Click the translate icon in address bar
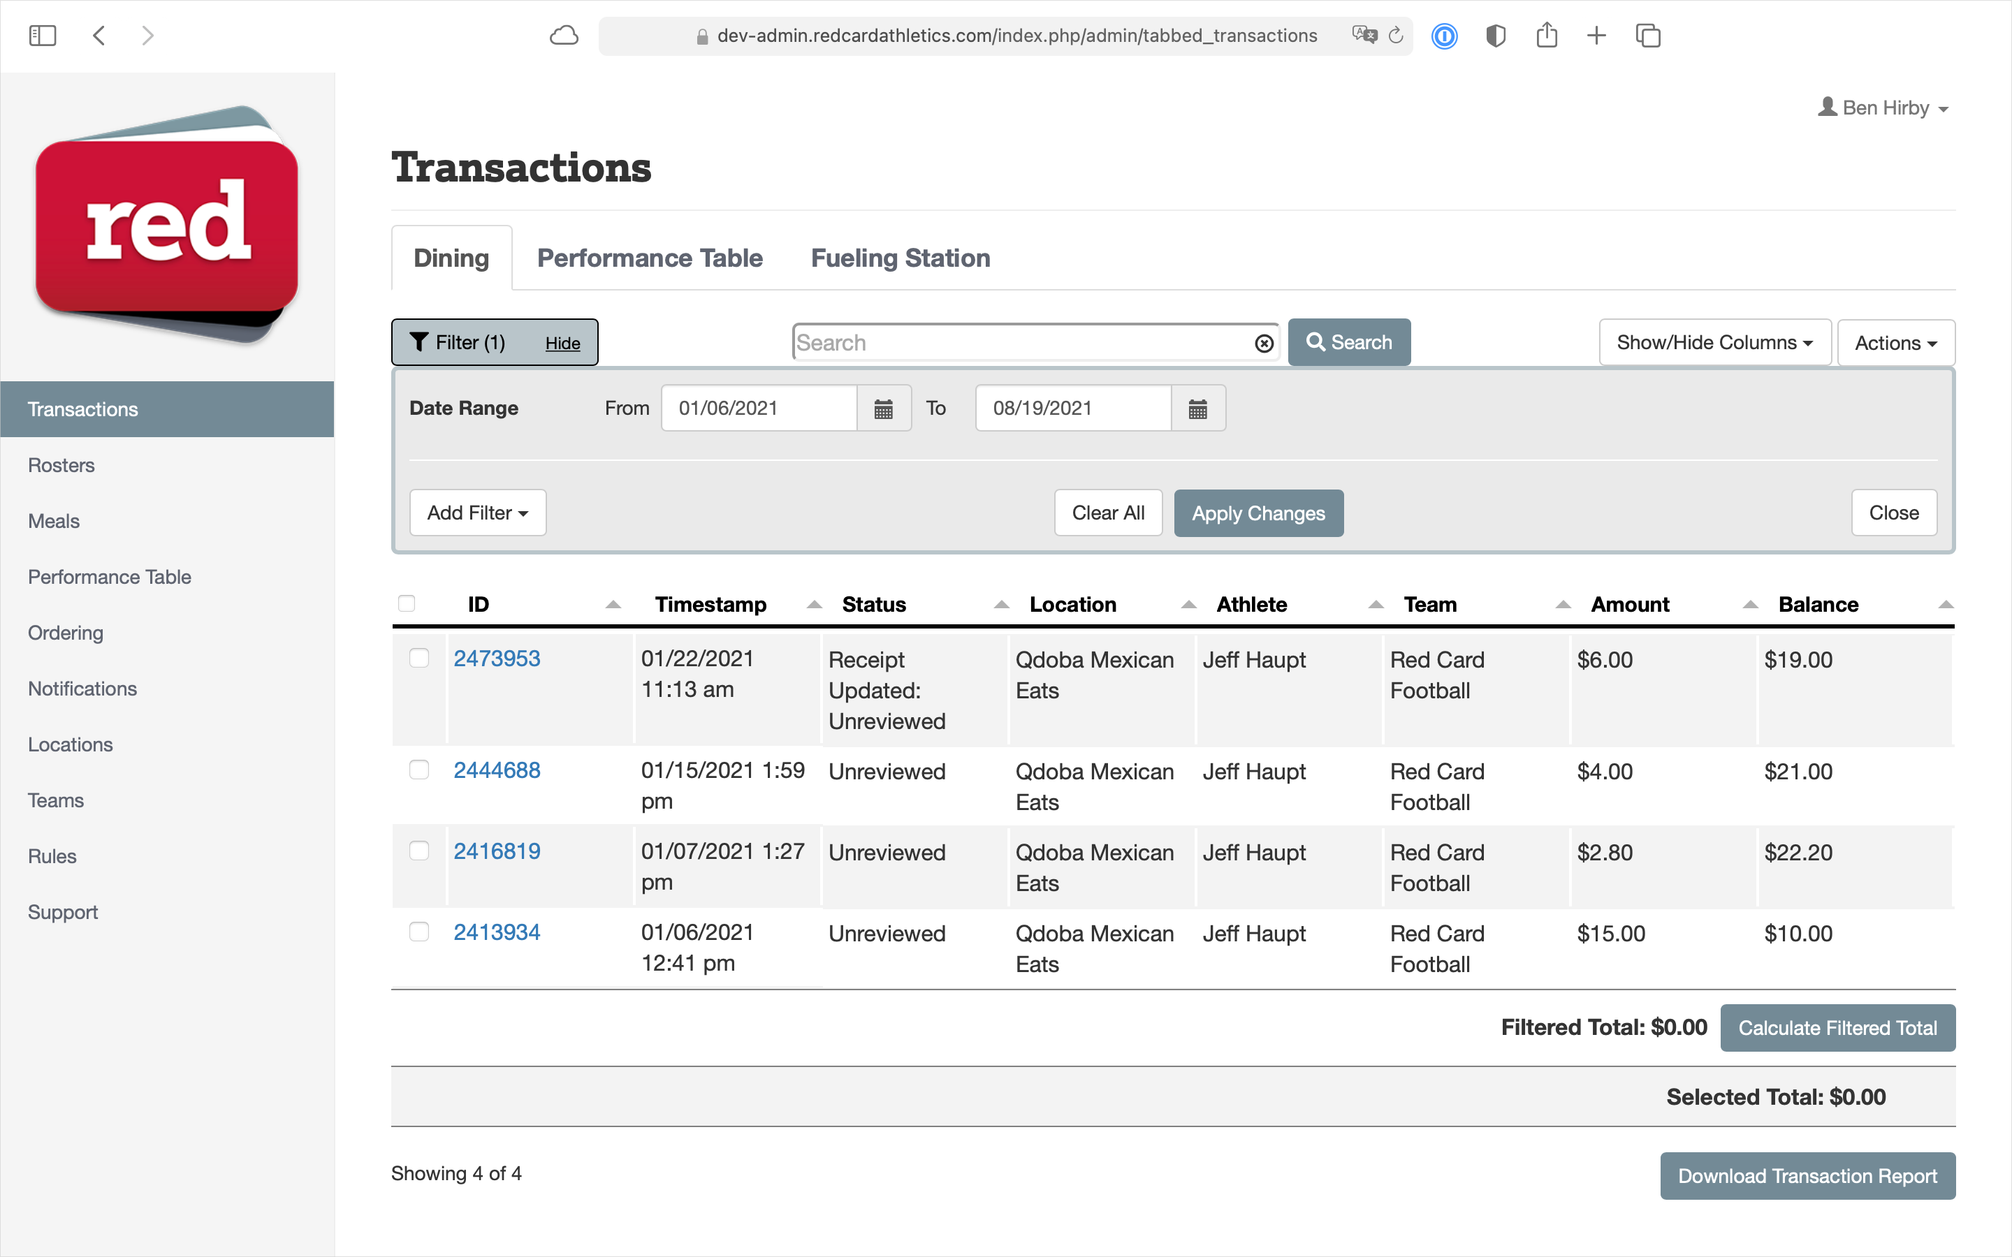 (x=1364, y=35)
